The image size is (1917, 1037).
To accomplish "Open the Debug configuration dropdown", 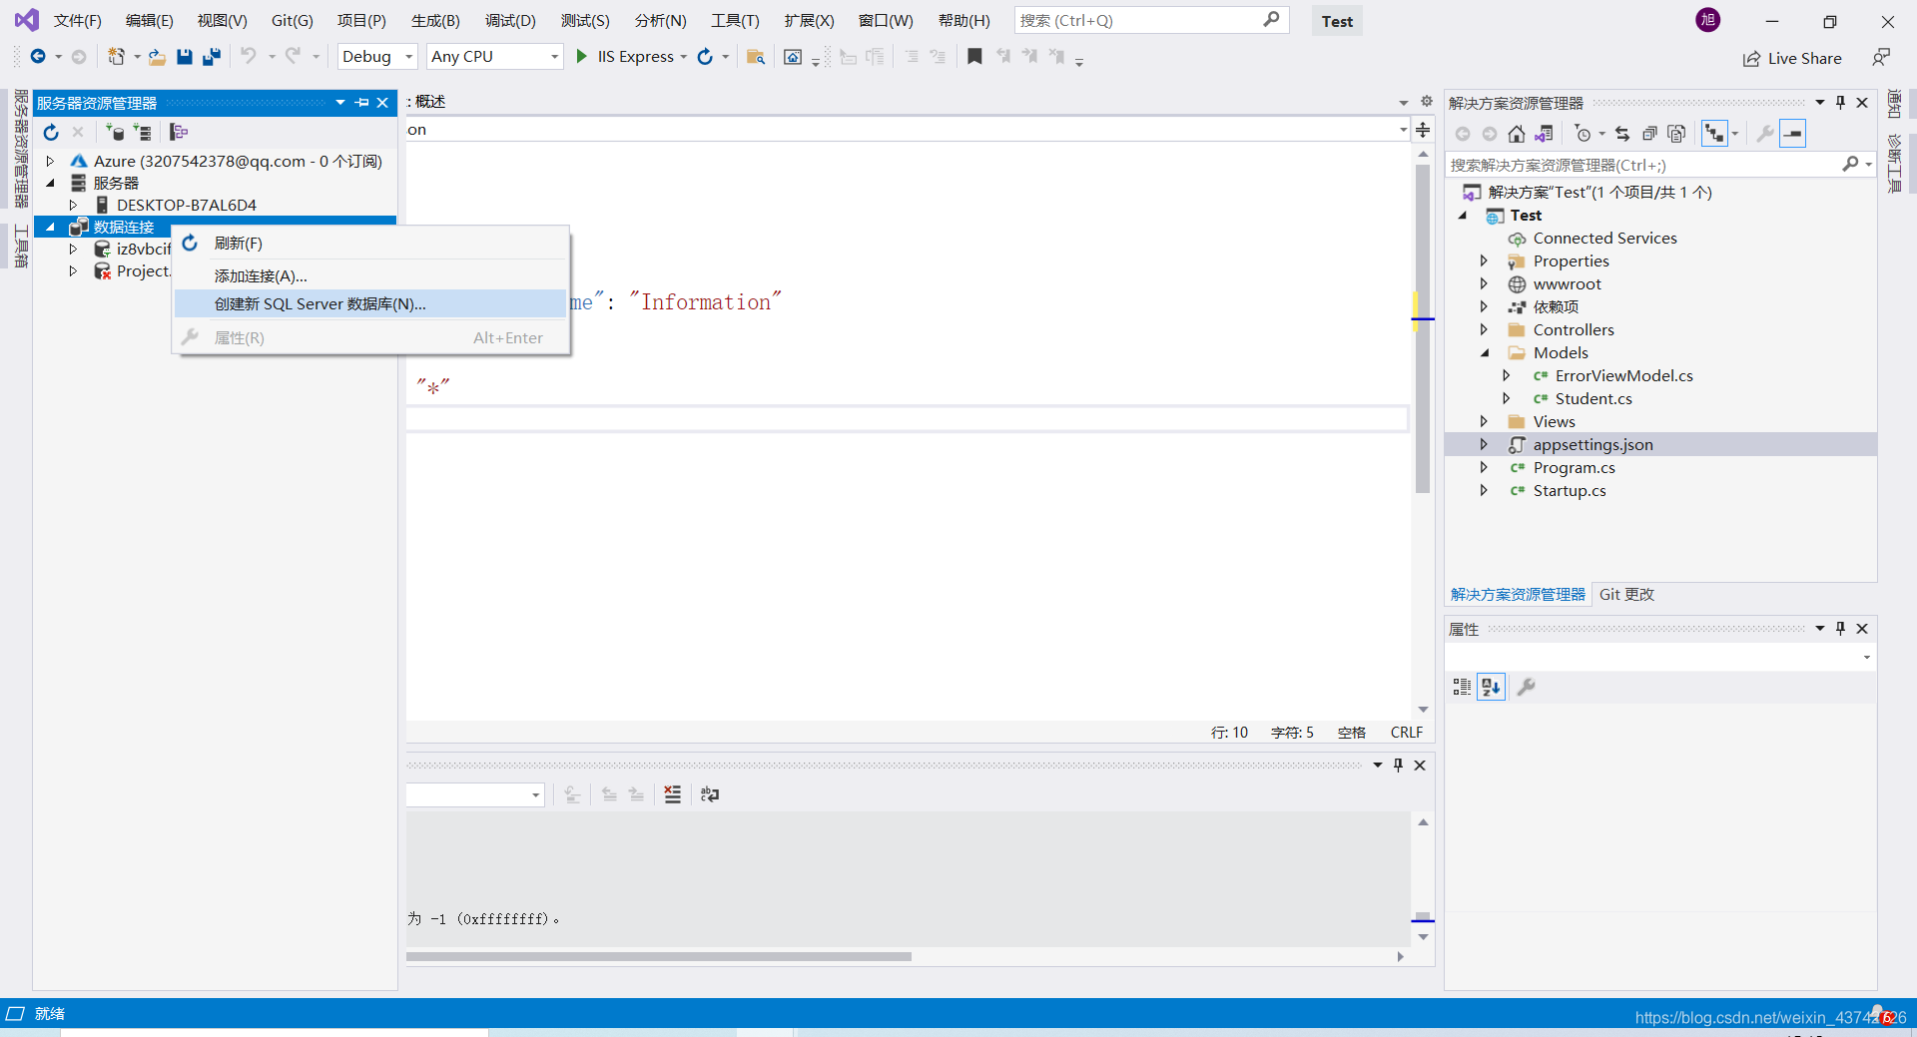I will coord(377,57).
